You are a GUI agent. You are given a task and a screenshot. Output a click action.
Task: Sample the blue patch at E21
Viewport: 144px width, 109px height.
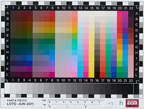[125, 36]
